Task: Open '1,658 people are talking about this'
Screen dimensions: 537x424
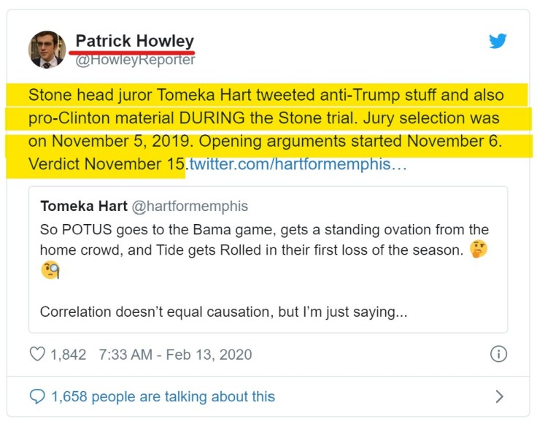Action: [x=163, y=397]
